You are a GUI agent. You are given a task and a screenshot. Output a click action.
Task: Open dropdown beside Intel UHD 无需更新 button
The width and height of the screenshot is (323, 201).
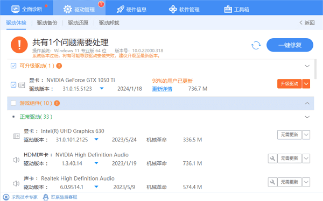[306, 135]
